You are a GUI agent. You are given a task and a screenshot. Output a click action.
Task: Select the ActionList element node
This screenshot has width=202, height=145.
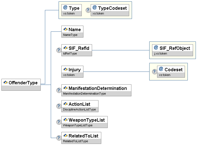pos(80,106)
